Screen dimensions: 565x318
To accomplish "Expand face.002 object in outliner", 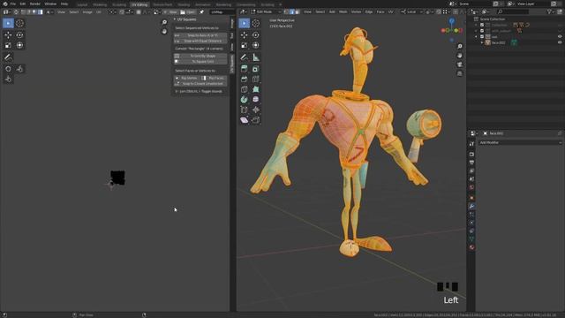I will pyautogui.click(x=482, y=42).
